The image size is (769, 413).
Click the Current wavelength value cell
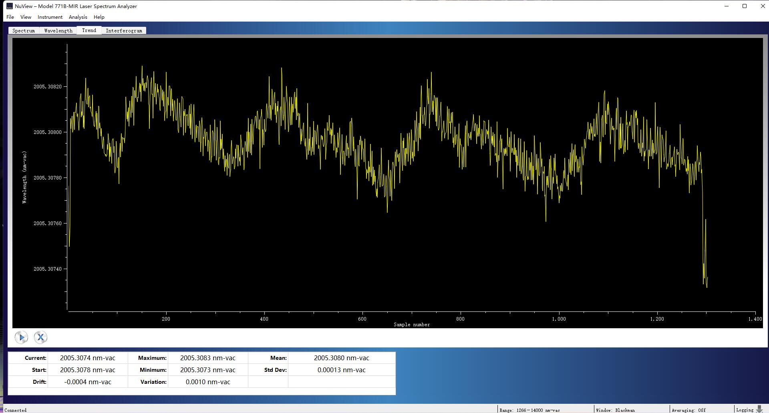tap(88, 358)
